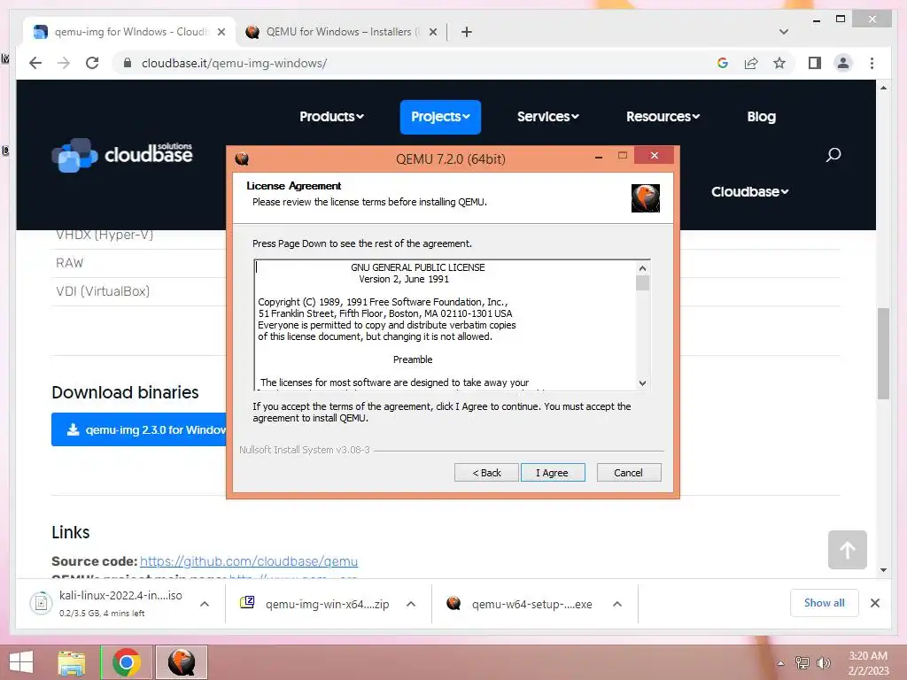Open Google icon in address bar
907x680 pixels.
tap(723, 63)
